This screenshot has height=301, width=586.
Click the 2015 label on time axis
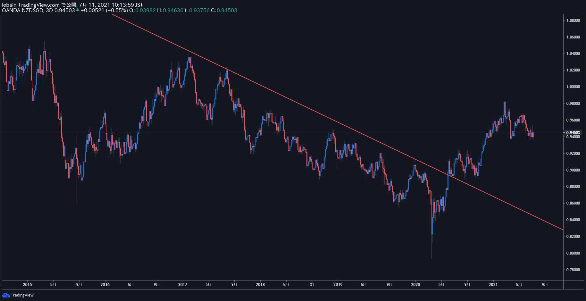click(28, 284)
